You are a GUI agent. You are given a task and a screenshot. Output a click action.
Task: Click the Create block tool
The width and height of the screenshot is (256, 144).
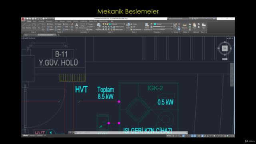(134, 24)
